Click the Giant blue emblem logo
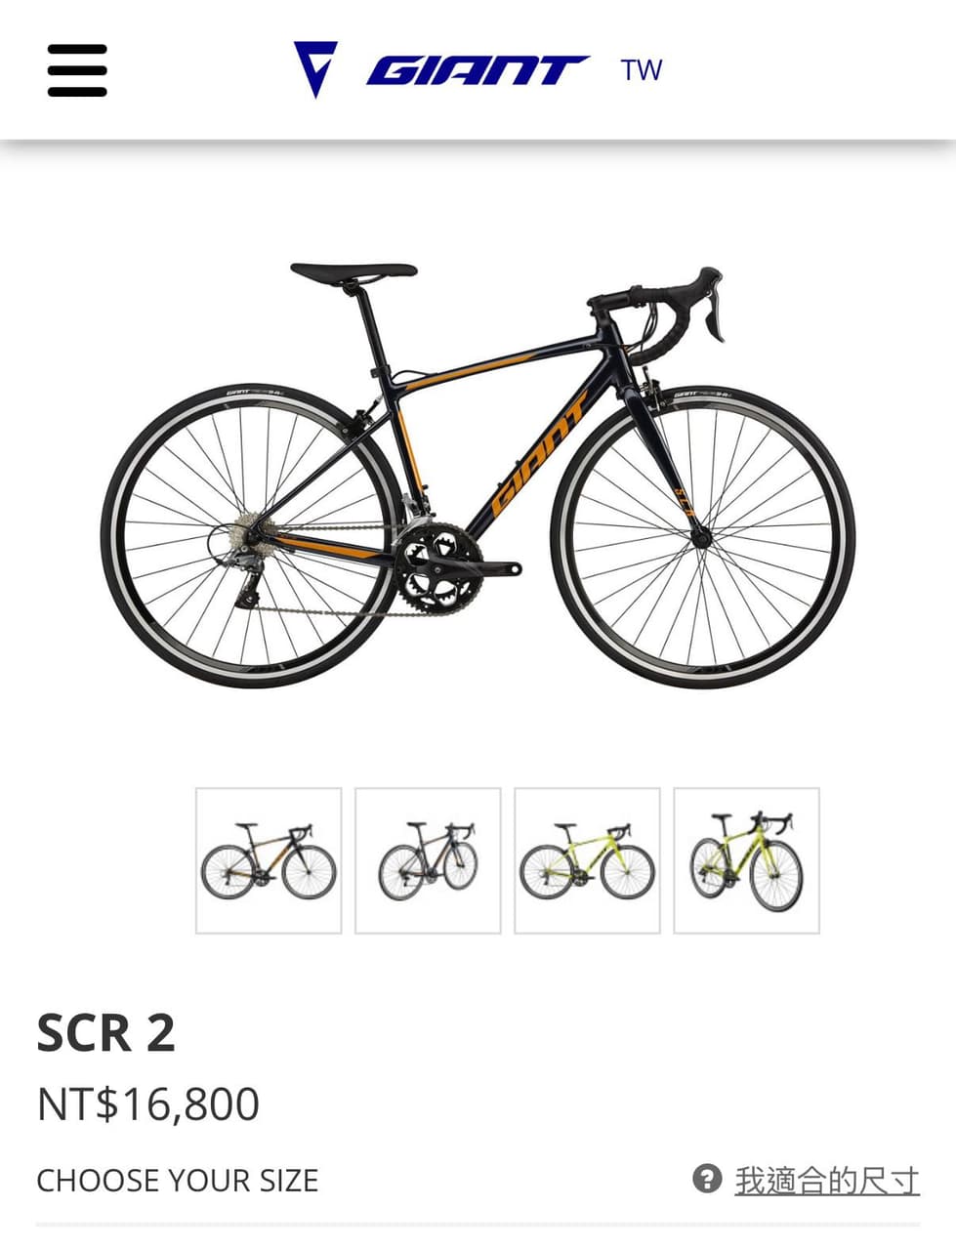 point(315,69)
